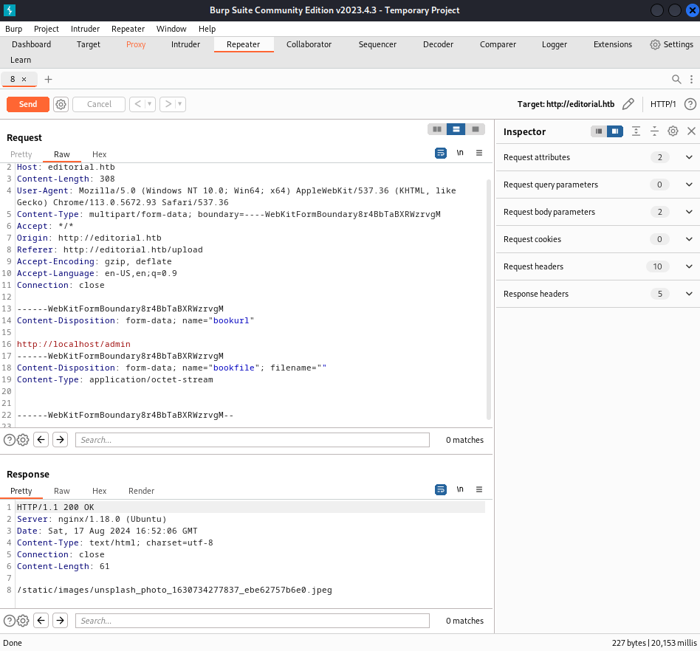Screen dimensions: 700x651
Task: Open Repeater help question mark beside HTTP/1
Action: pos(690,104)
